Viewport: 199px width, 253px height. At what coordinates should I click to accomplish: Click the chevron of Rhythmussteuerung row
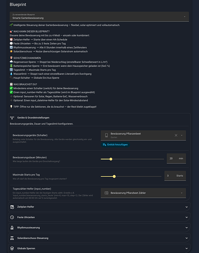pyautogui.click(x=186, y=228)
